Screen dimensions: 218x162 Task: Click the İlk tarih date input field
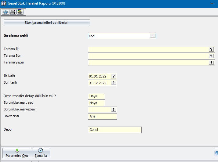(x=99, y=76)
